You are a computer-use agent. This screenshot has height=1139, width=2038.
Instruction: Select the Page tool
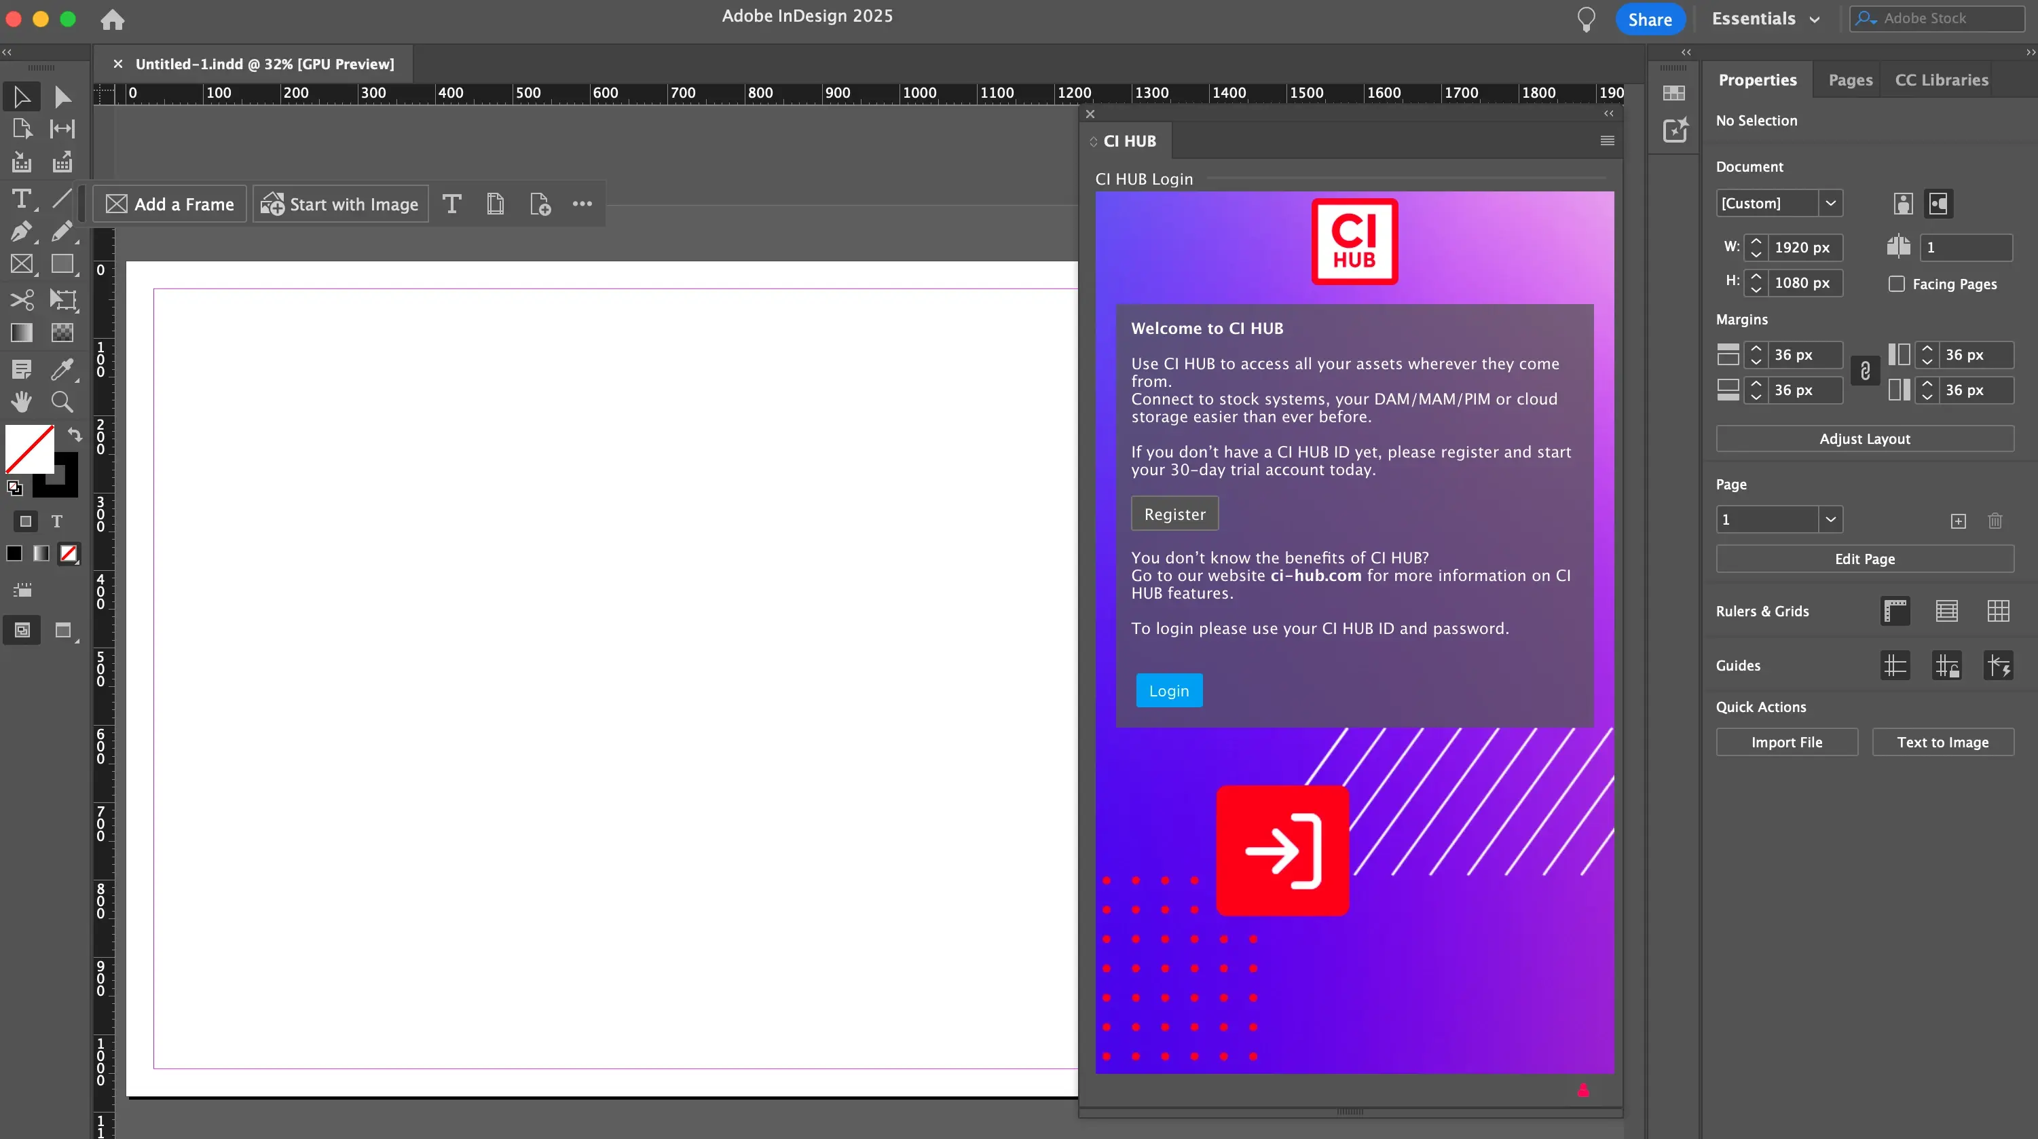click(x=21, y=129)
